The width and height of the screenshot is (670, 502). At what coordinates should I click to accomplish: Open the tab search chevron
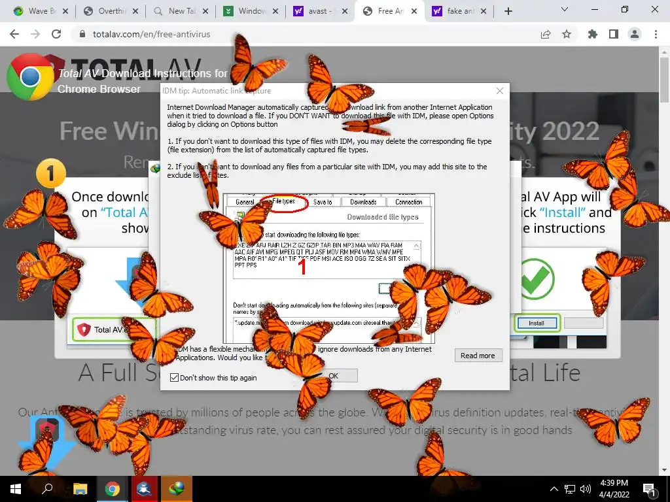[565, 9]
